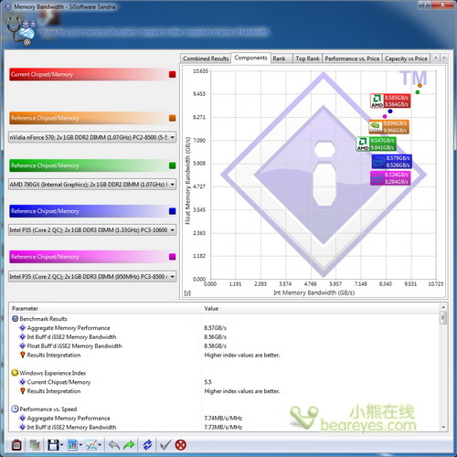This screenshot has height=457, width=457.
Task: Select the first Aggregate Memory Performance row
Action: (x=225, y=328)
